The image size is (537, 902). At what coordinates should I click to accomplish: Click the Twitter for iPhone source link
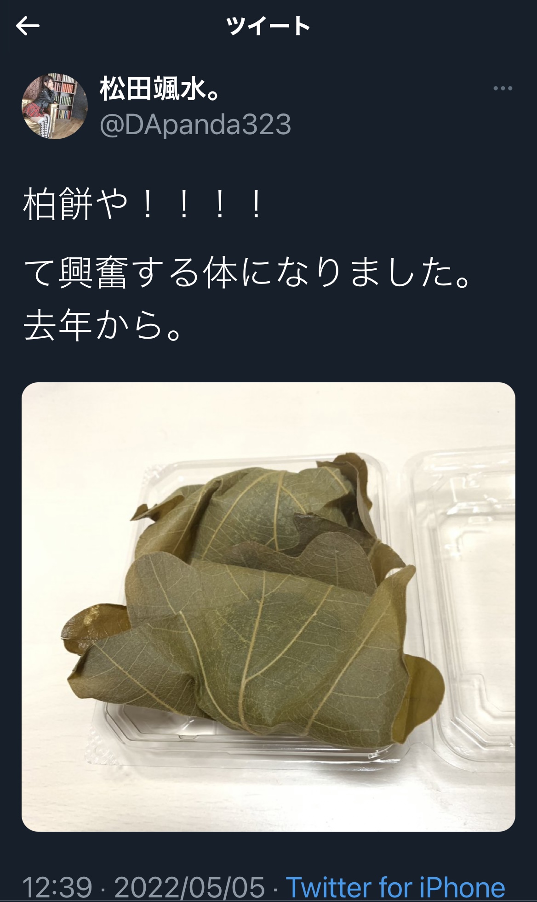point(395,887)
